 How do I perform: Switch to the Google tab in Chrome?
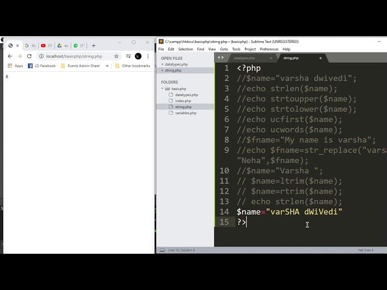point(30,46)
